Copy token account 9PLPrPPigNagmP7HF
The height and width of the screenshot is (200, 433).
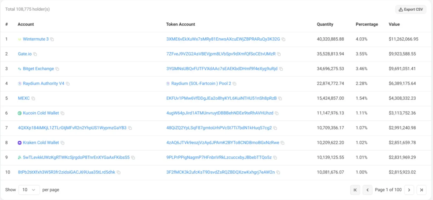pyautogui.click(x=275, y=158)
